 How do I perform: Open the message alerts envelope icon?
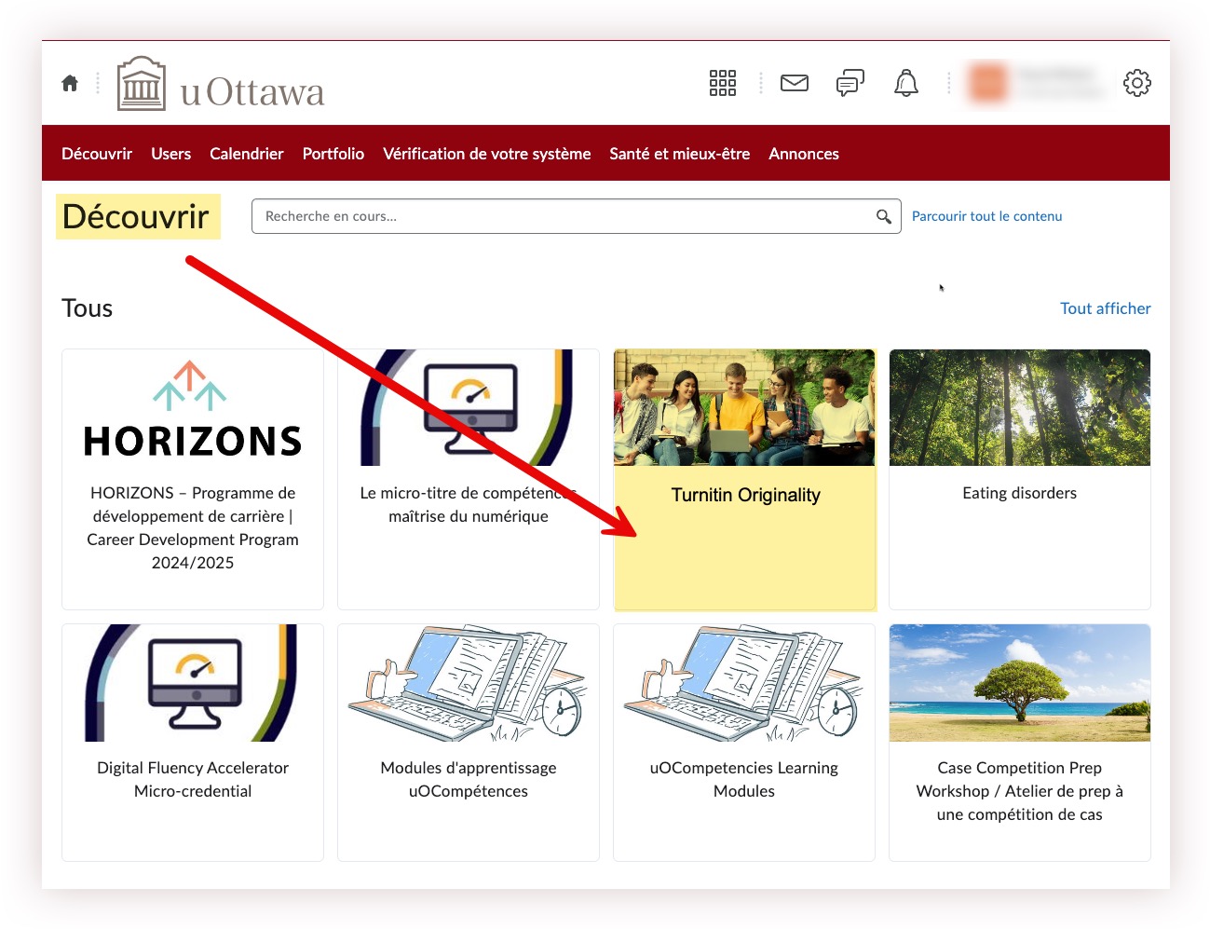point(794,83)
